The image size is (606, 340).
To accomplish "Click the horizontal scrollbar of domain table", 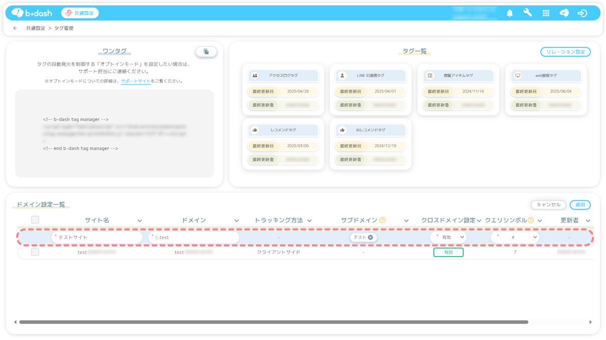I will pos(273,322).
